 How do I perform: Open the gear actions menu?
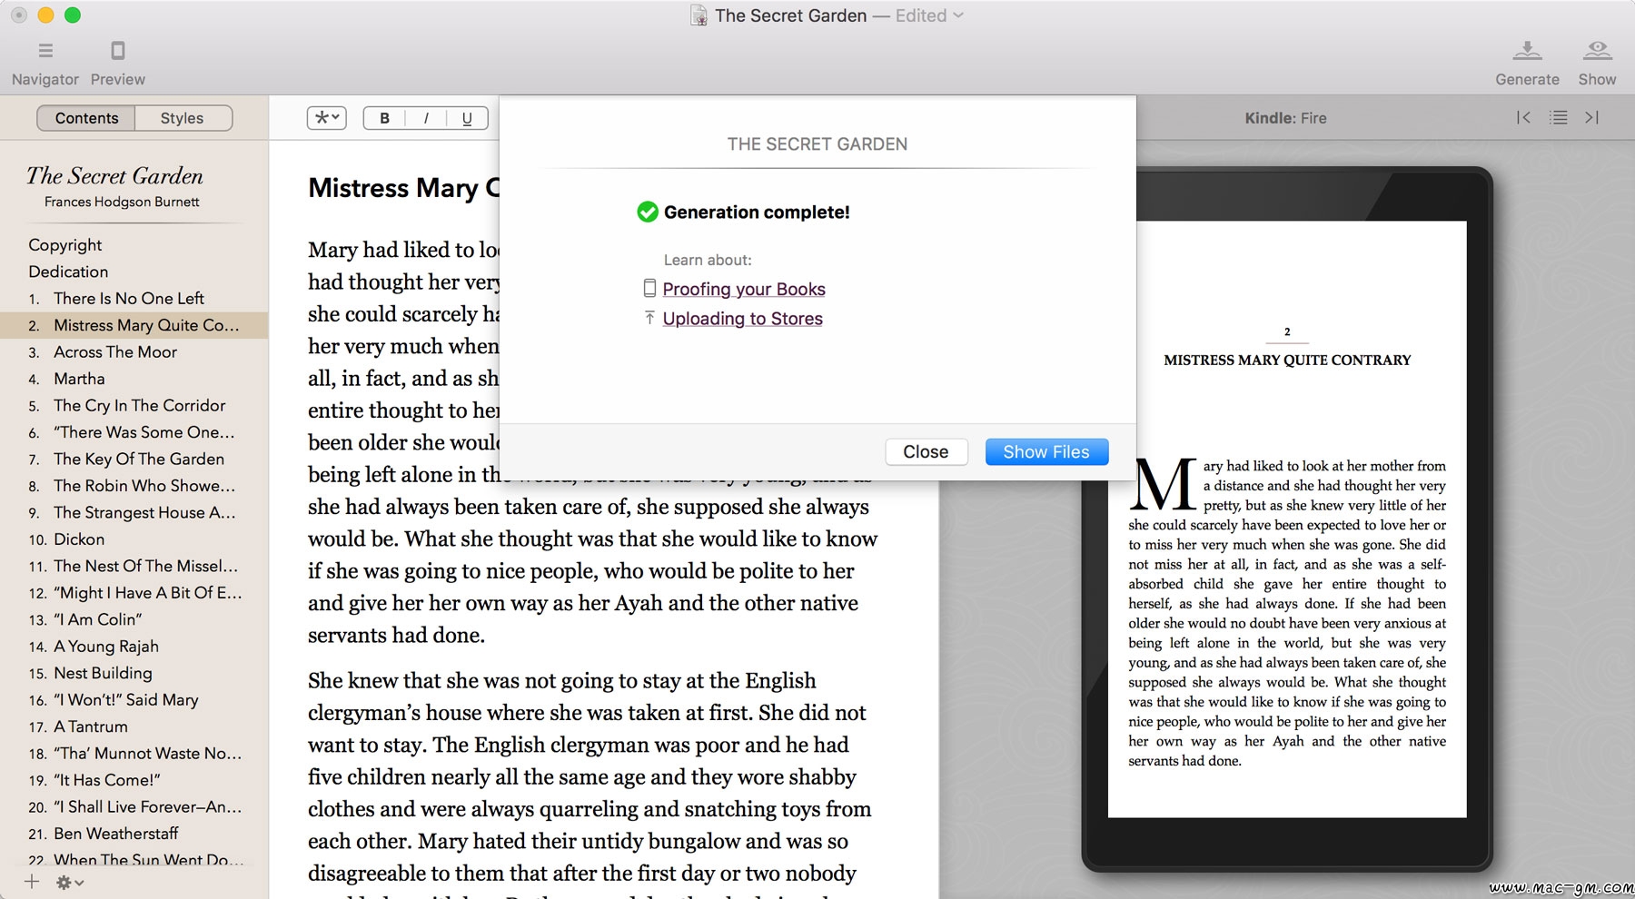tap(70, 882)
